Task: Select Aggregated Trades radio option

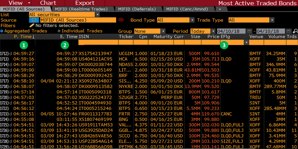Action: 2,31
